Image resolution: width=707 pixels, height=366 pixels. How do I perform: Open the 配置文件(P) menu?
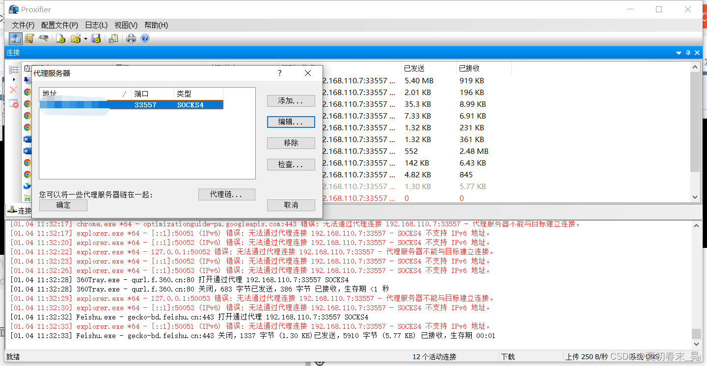coord(59,25)
